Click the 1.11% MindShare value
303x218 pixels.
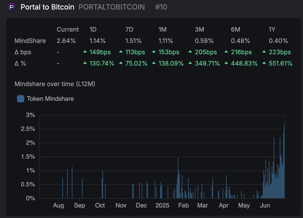tap(166, 41)
